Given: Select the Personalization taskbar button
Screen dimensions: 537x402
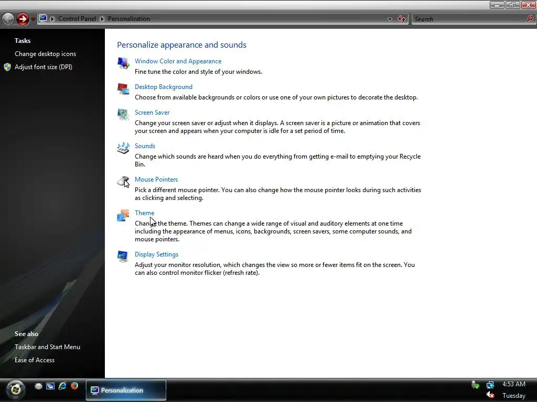Looking at the screenshot, I should click(x=126, y=390).
